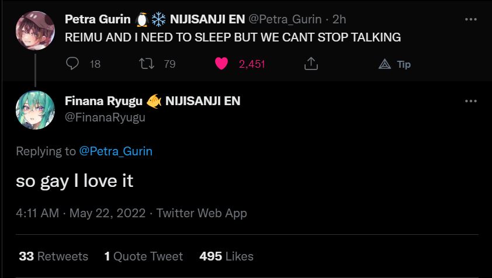Click the reply icon on Petra's tweet

tap(72, 64)
